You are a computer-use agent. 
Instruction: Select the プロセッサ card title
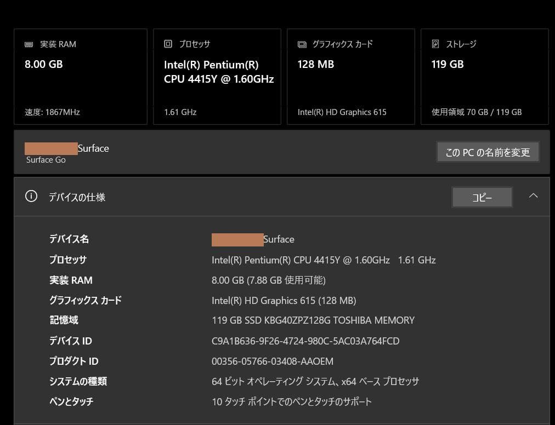pyautogui.click(x=194, y=44)
